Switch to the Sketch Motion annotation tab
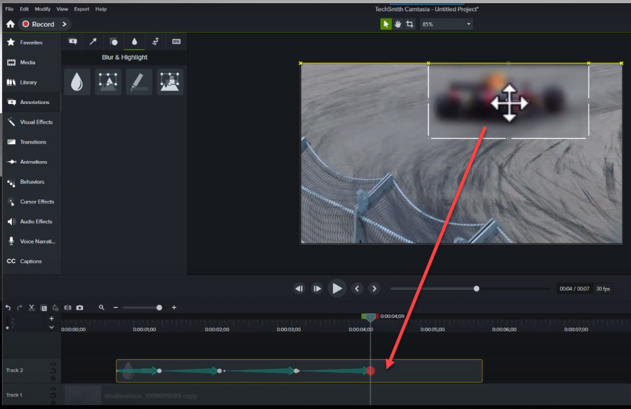 tap(155, 41)
